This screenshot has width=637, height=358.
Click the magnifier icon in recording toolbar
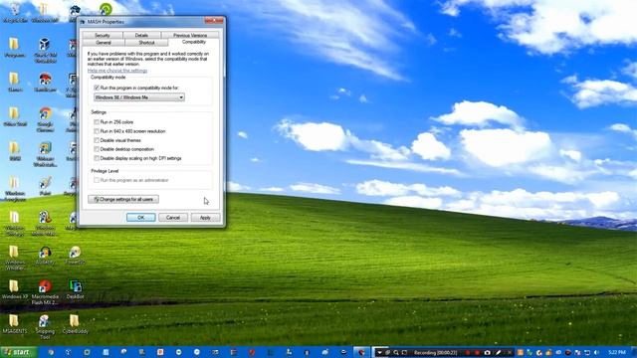(396, 352)
